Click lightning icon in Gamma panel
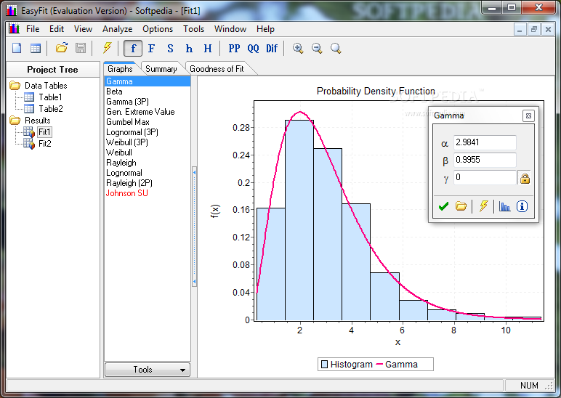Screen dimensions: 561x398 pos(483,206)
